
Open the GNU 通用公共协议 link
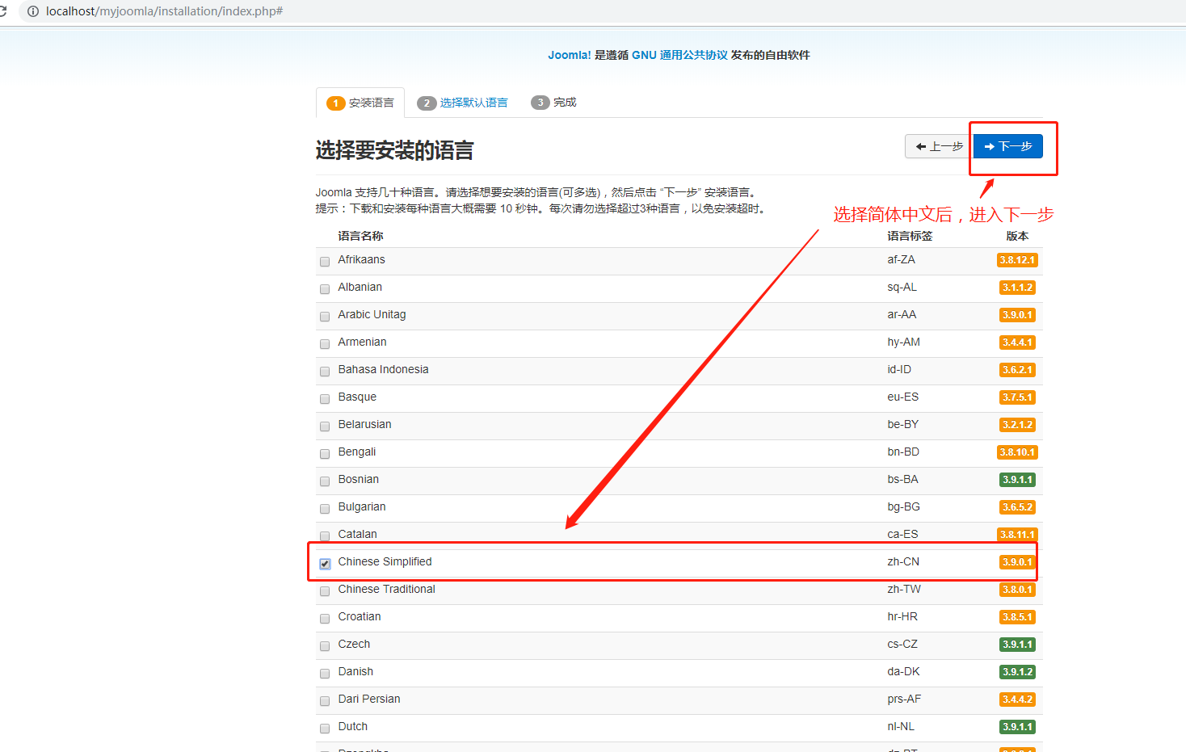point(679,55)
